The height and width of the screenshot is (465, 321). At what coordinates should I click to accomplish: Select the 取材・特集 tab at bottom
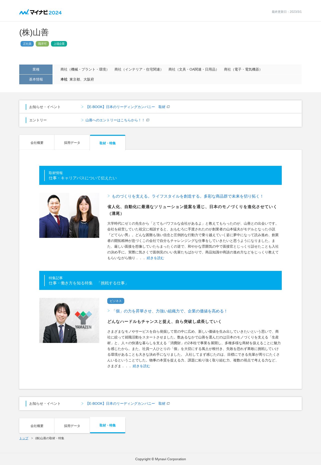pyautogui.click(x=107, y=425)
